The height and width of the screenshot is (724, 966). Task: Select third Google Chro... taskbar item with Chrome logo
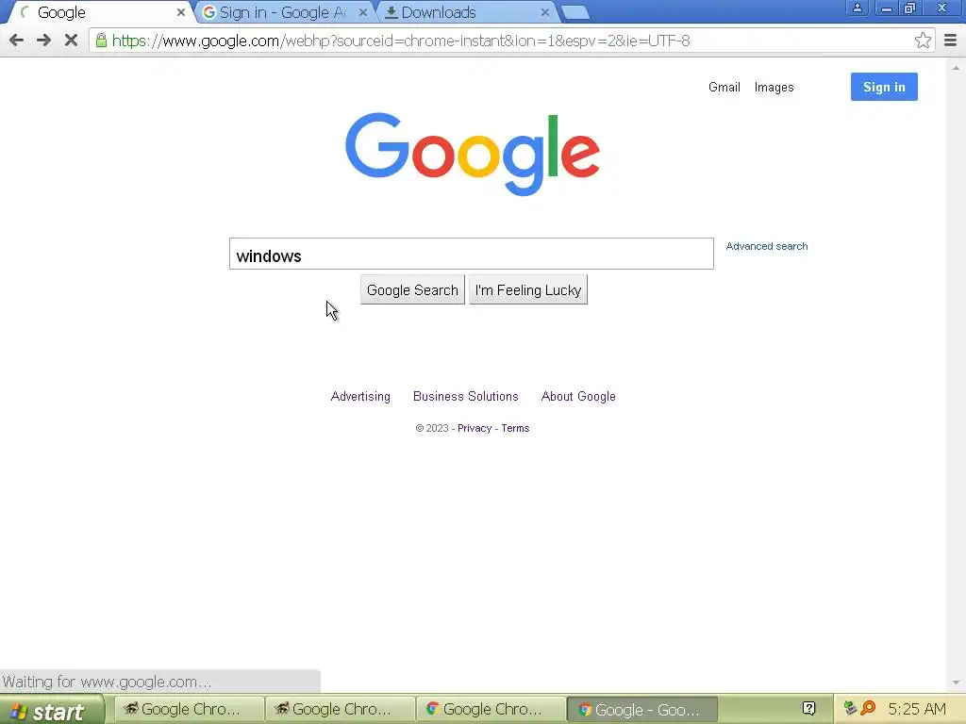point(491,709)
